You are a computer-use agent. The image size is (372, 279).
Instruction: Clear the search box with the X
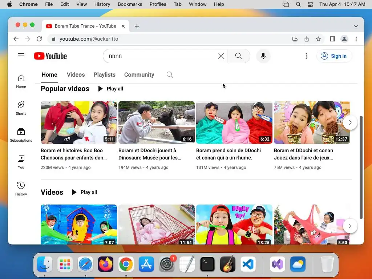pos(221,56)
